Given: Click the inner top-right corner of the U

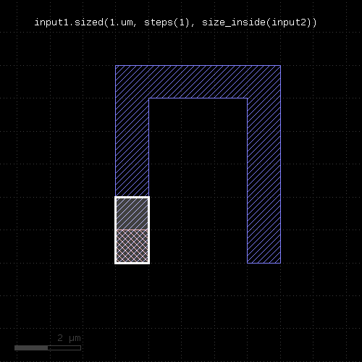Looking at the screenshot, I should 247,98.
